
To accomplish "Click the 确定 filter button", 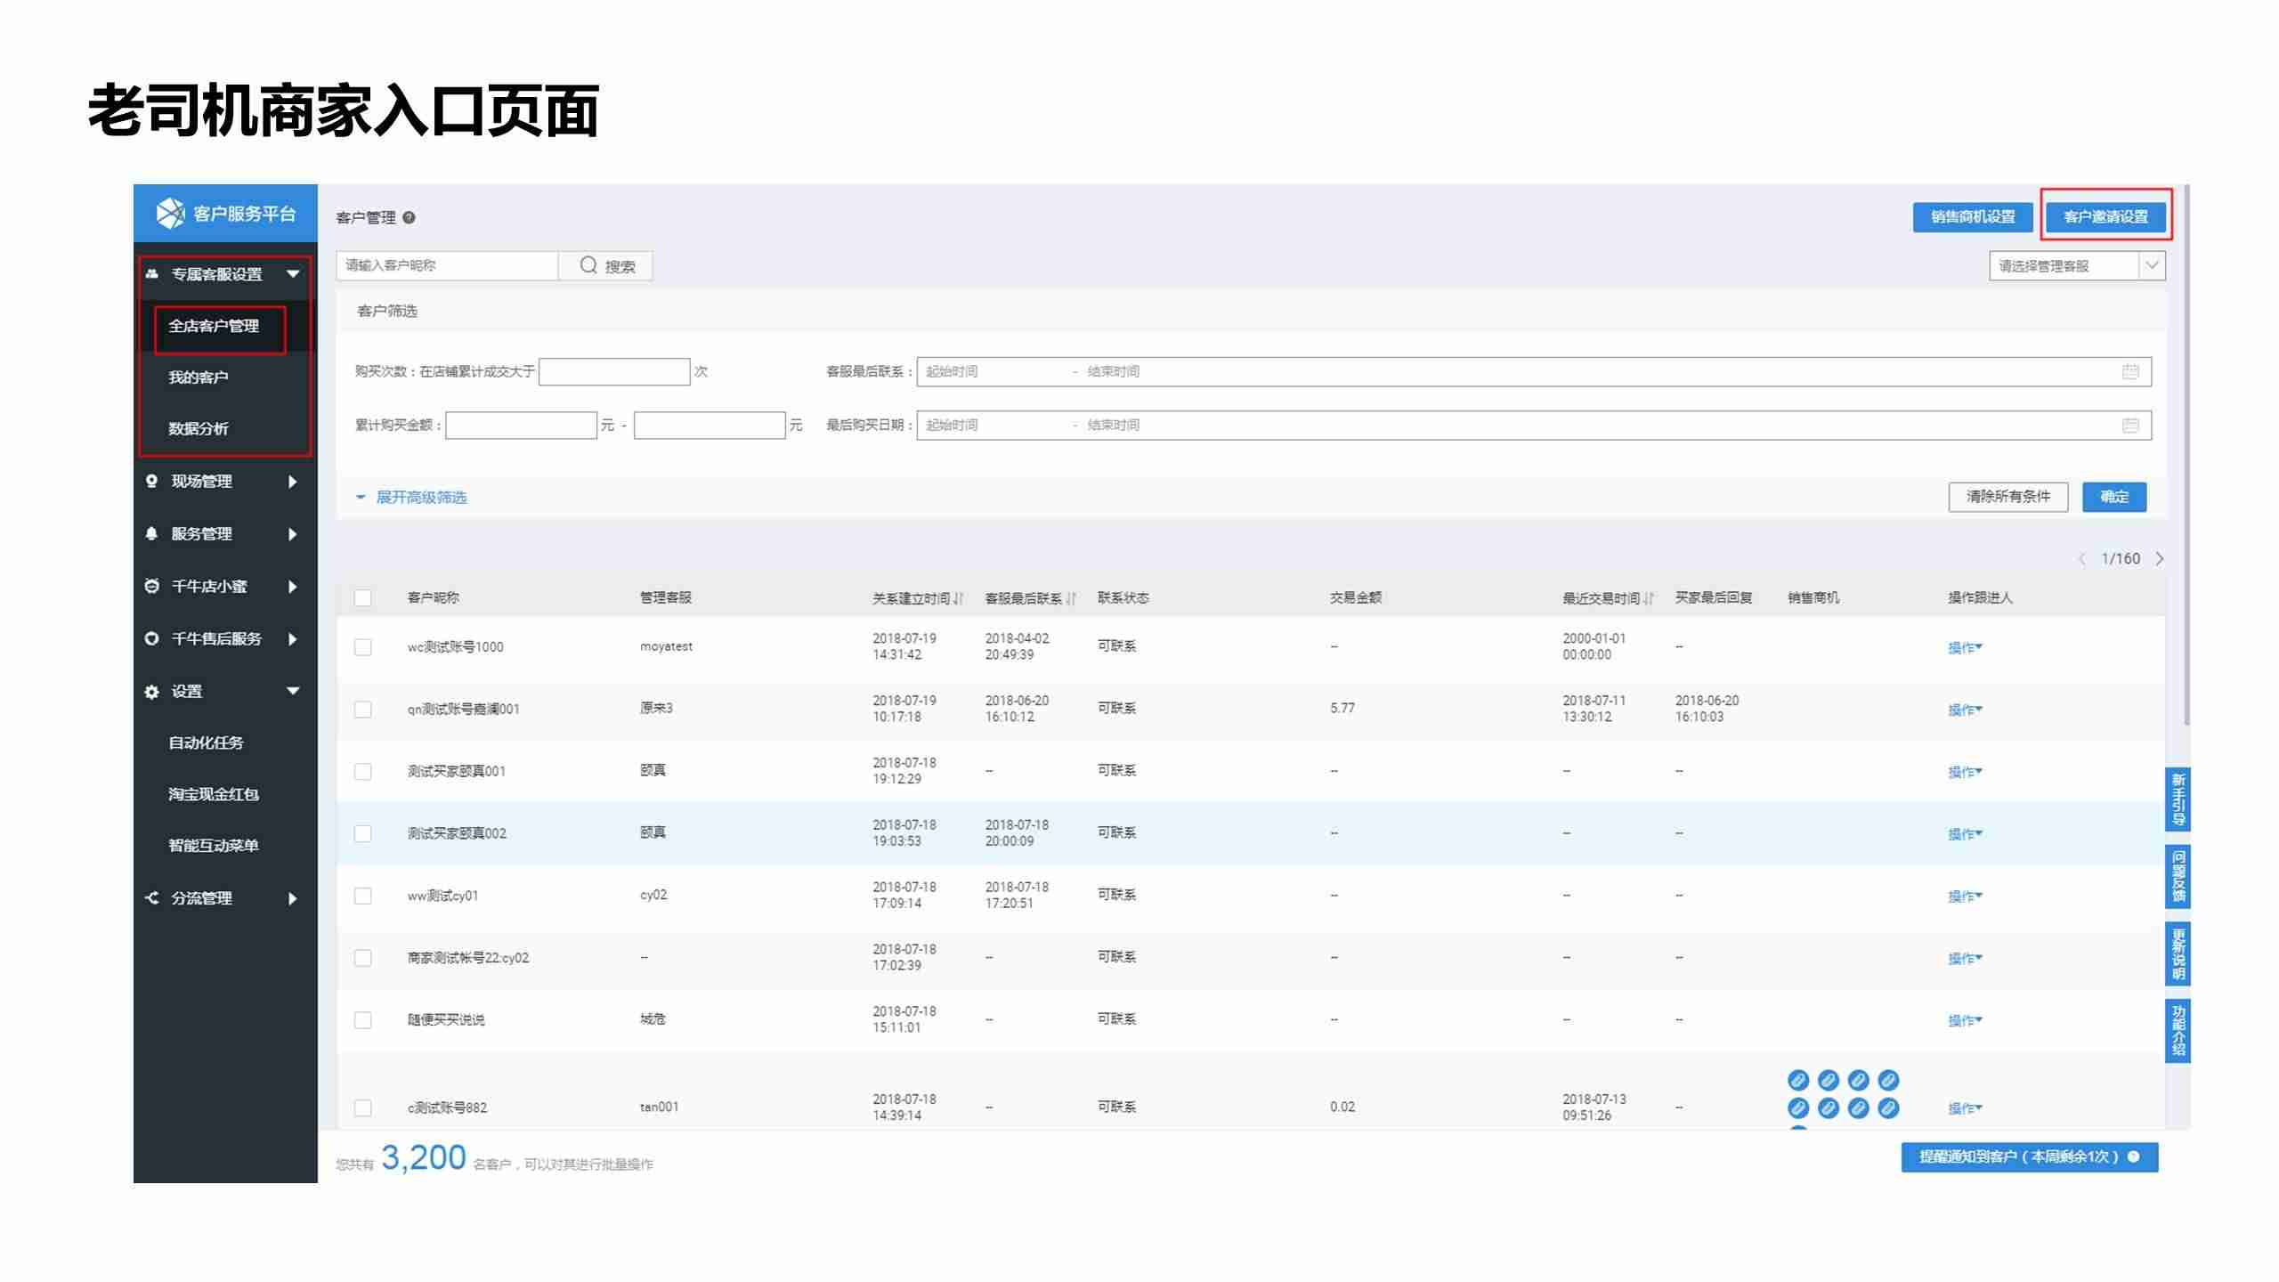I will tap(2114, 497).
